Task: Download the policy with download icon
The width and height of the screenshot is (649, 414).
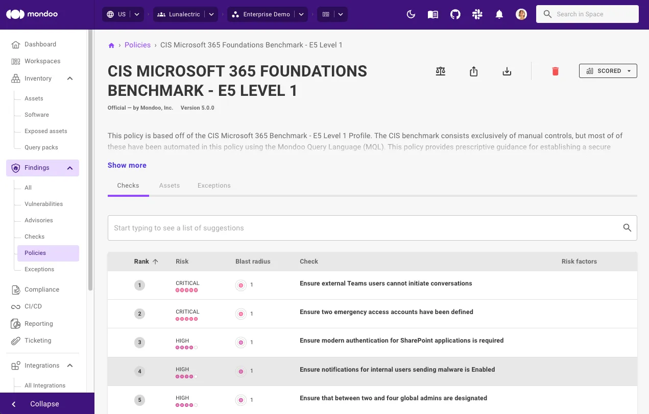Action: tap(507, 71)
